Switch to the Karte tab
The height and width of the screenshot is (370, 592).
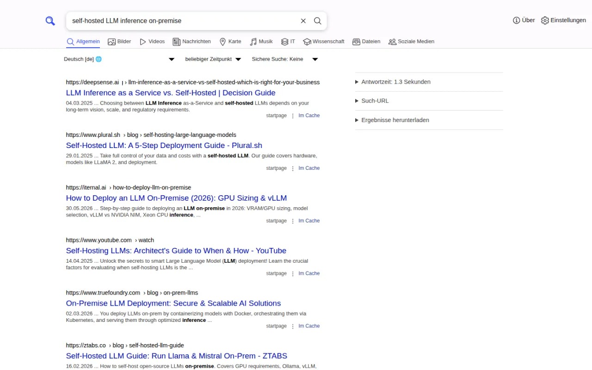(x=230, y=42)
